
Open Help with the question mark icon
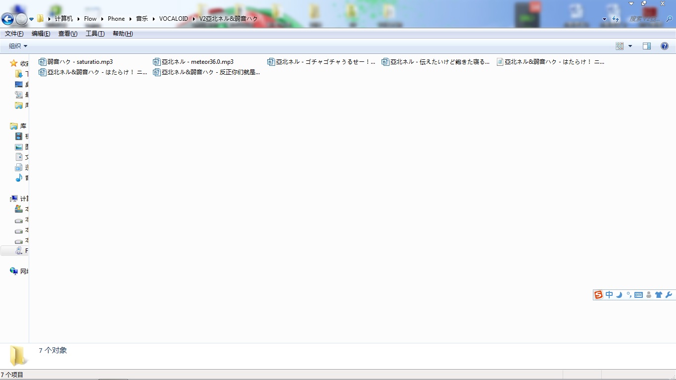665,46
